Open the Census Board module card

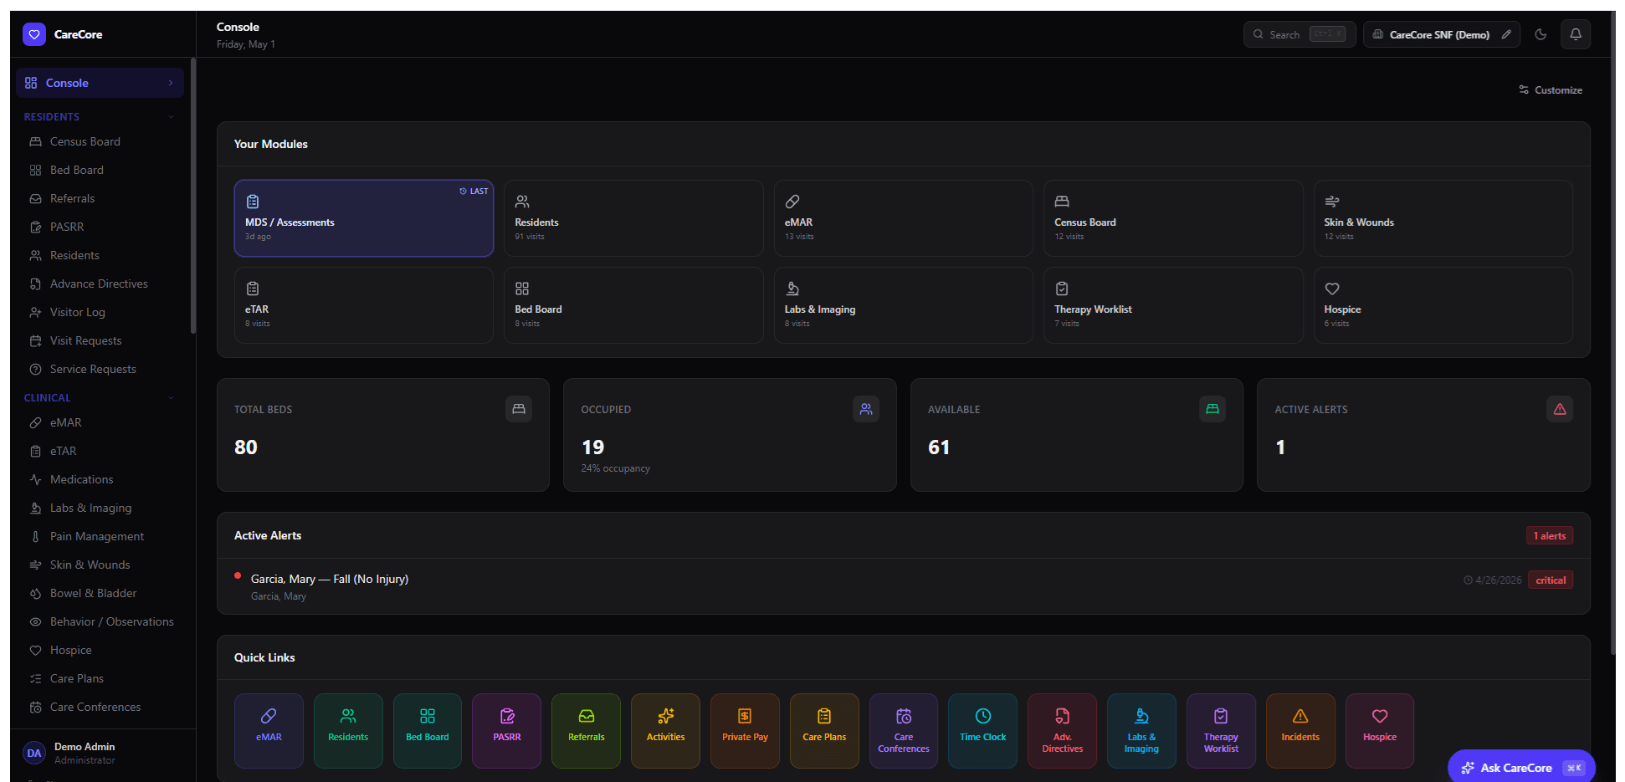(x=1173, y=218)
